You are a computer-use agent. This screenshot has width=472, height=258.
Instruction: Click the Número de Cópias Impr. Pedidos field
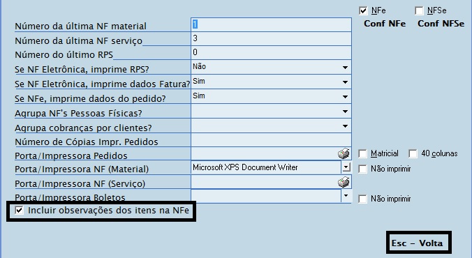(271, 140)
